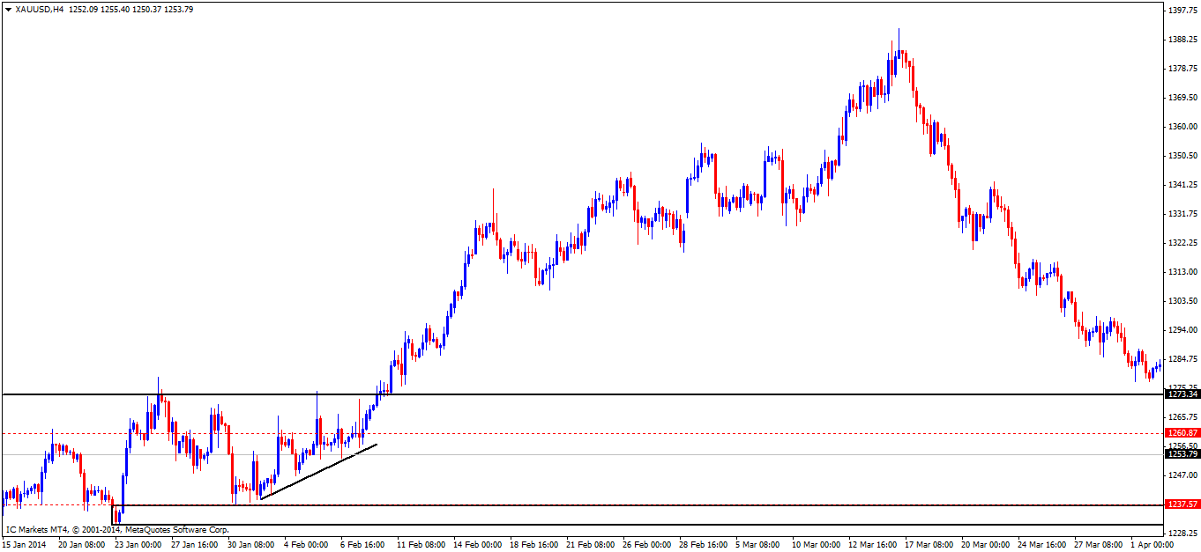
Task: Click the red 1237.57 price label
Action: (x=1182, y=504)
